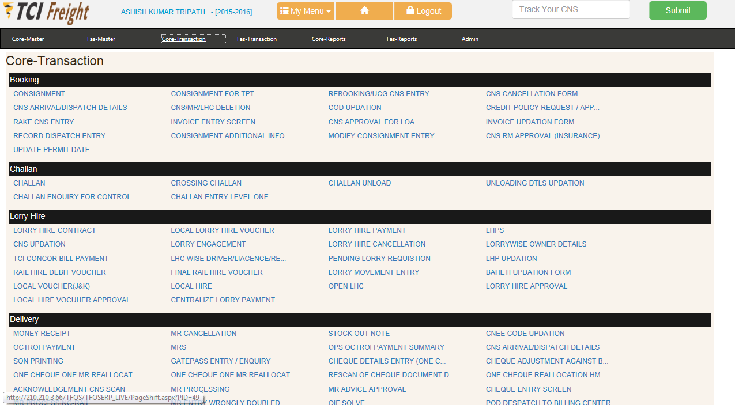Open OCTROI PAYMENT link
The height and width of the screenshot is (405, 735).
click(x=44, y=347)
